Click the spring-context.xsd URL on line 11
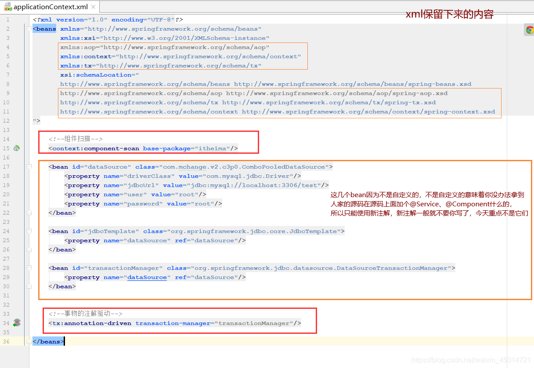Viewport: 534px width, 368px height. [368, 112]
